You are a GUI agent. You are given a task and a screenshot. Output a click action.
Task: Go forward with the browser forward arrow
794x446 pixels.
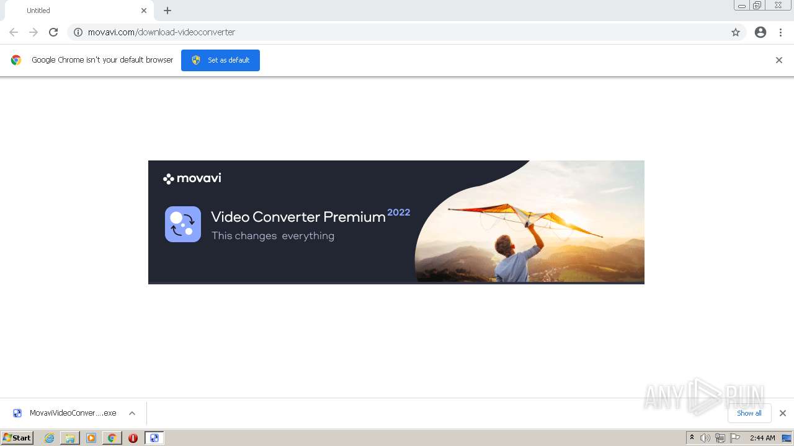(x=33, y=32)
